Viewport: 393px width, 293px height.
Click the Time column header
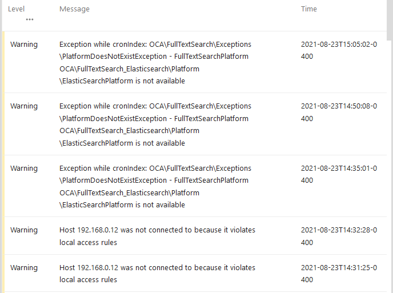tap(309, 9)
